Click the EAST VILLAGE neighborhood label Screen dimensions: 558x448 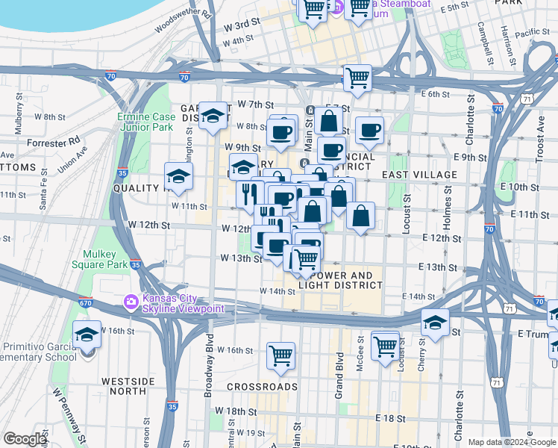pyautogui.click(x=419, y=175)
